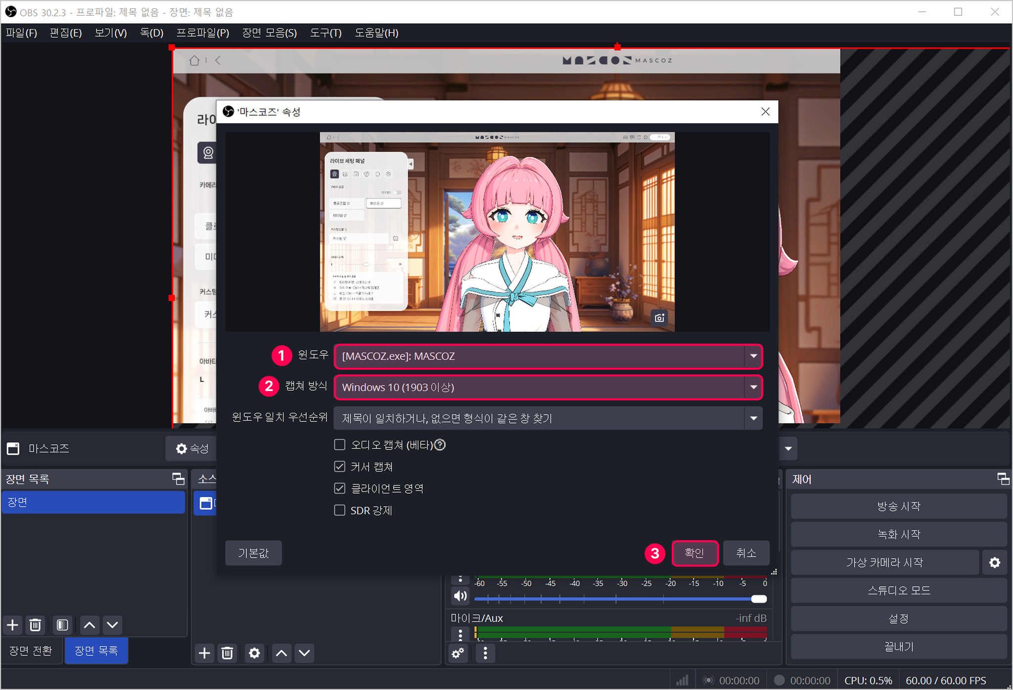
Task: Click 기본값 defaults button
Action: 253,553
